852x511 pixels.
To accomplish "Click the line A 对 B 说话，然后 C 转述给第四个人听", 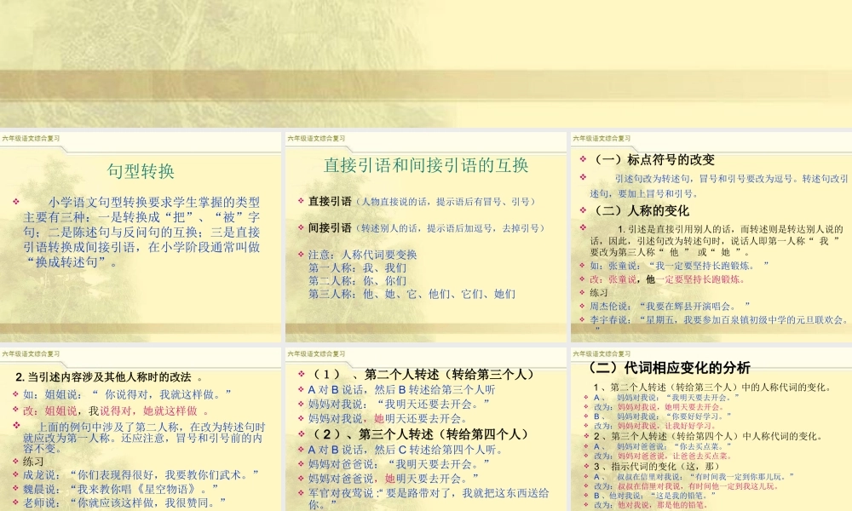I will click(x=406, y=450).
